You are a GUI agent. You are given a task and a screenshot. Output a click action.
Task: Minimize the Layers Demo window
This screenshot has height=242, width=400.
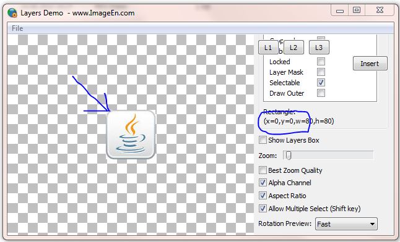(340, 10)
